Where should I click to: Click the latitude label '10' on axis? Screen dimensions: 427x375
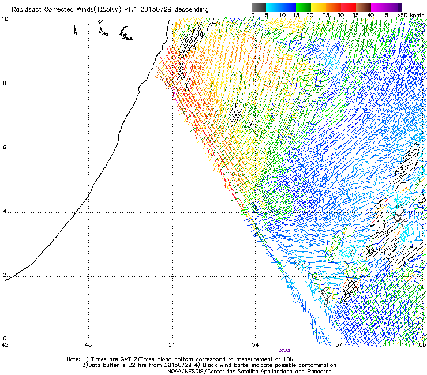click(5, 19)
